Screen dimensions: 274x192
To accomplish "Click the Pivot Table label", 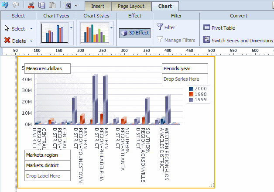I will click(223, 28).
